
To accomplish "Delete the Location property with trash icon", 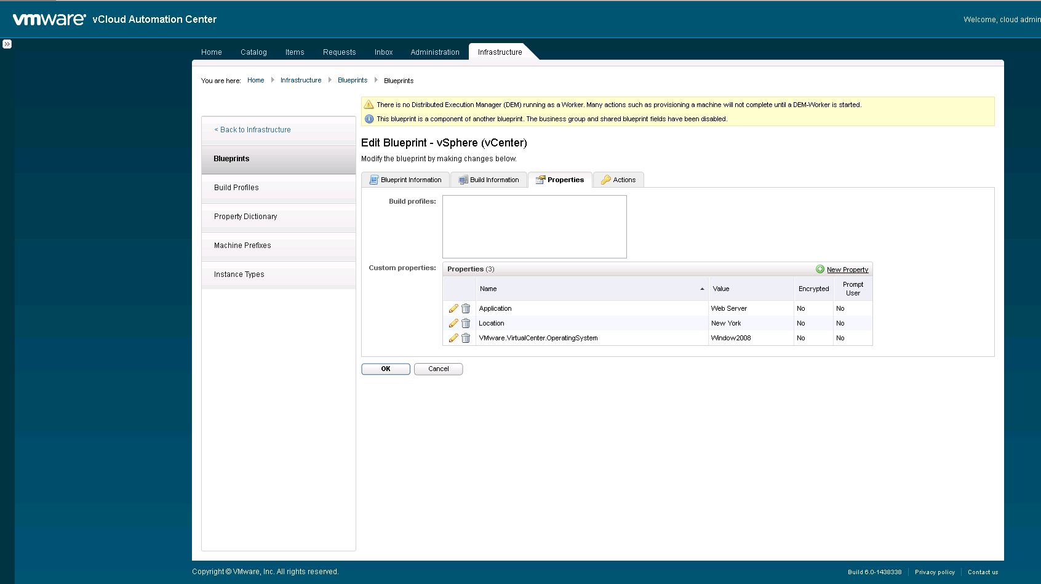I will [466, 323].
